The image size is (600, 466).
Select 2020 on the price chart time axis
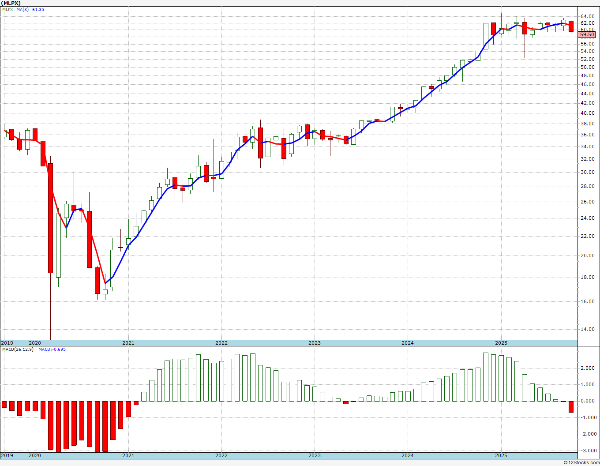coord(34,343)
